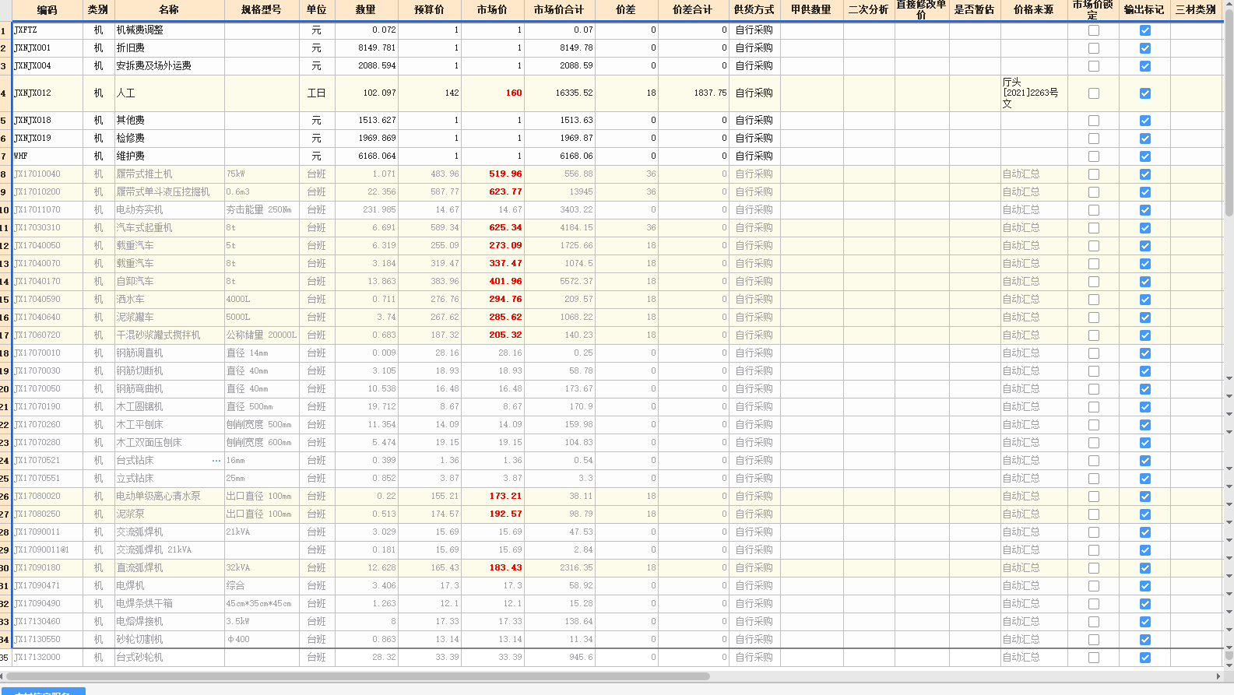Click the horizontal scrollbar thumb

click(357, 676)
